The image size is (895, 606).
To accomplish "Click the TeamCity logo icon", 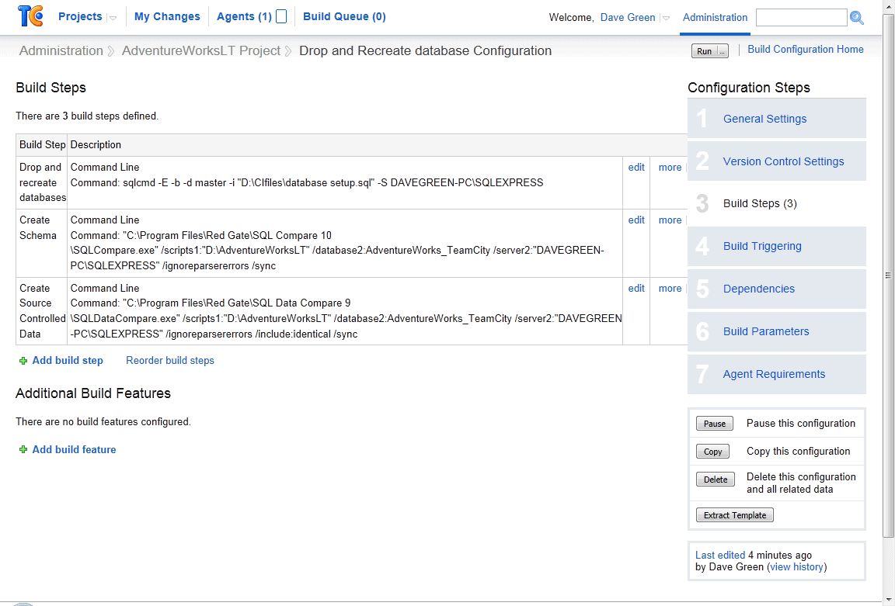I will [30, 16].
